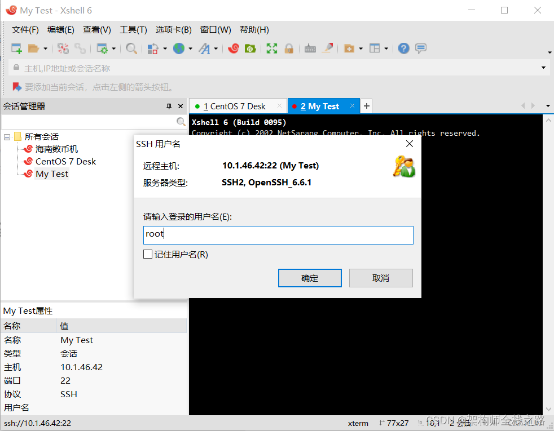Image resolution: width=554 pixels, height=431 pixels.
Task: Collapse the 所有会话 tree node
Action: coord(6,136)
